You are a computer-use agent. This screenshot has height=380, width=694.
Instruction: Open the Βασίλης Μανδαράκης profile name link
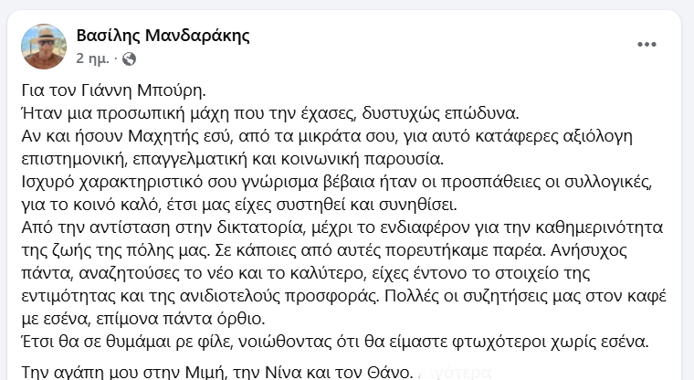coord(163,36)
